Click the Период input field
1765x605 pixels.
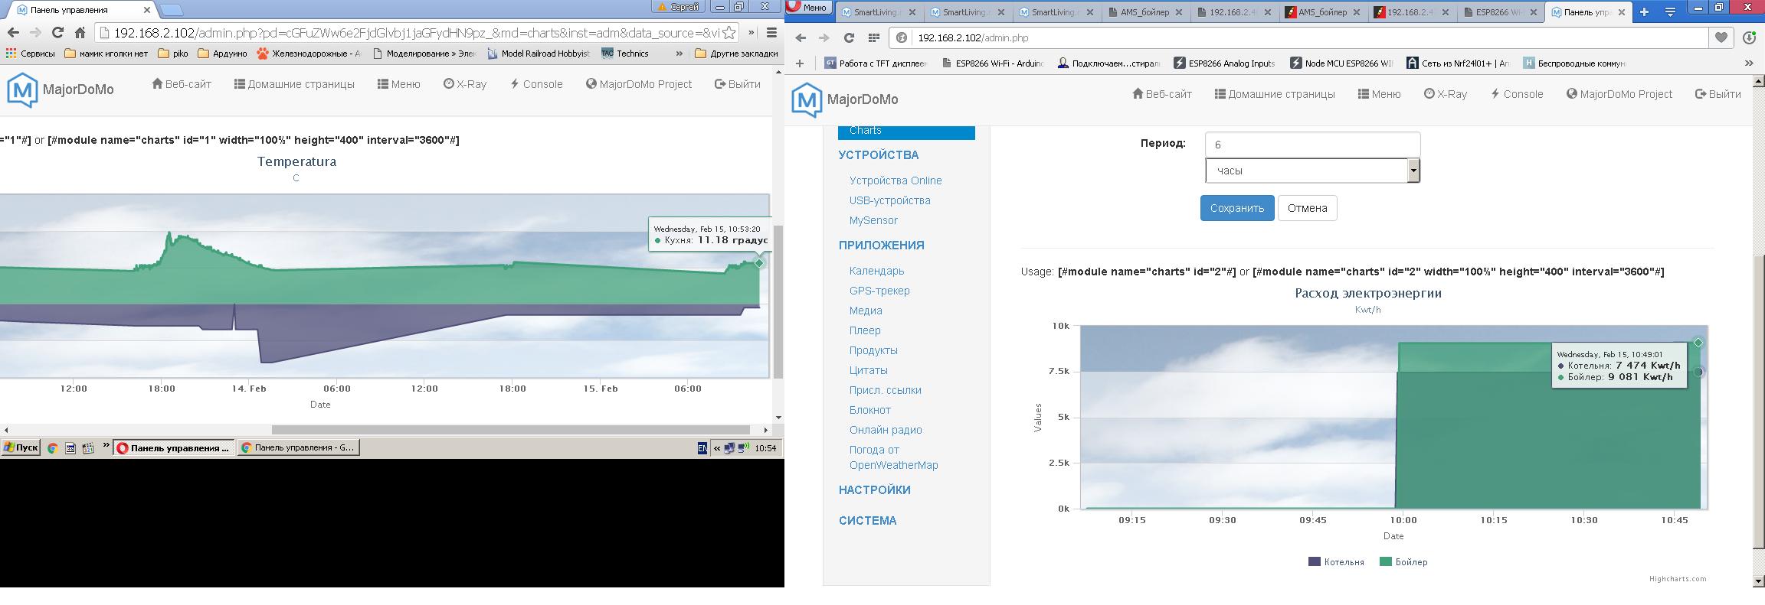tap(1312, 145)
